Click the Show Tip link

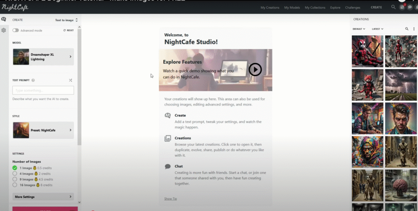[170, 199]
